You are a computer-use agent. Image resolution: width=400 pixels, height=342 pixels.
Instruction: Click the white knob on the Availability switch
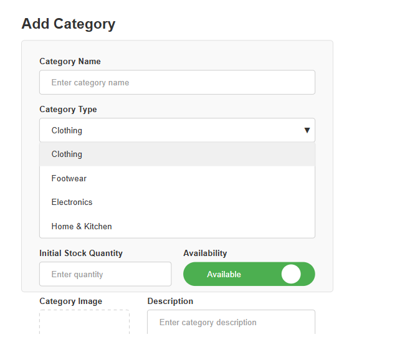(x=291, y=274)
